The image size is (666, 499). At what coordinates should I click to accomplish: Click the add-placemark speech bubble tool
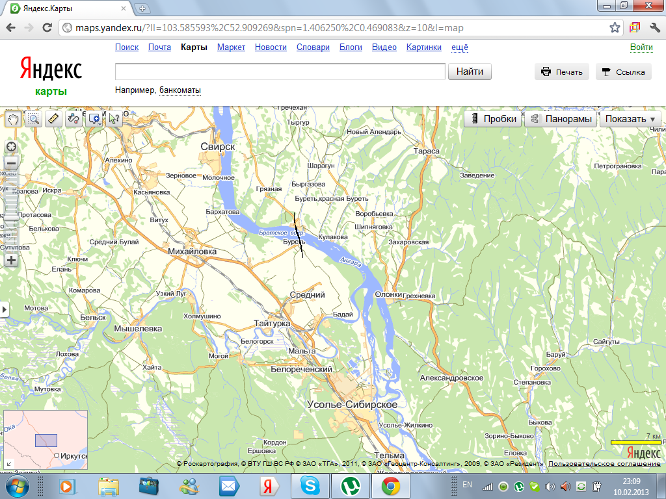tap(94, 119)
